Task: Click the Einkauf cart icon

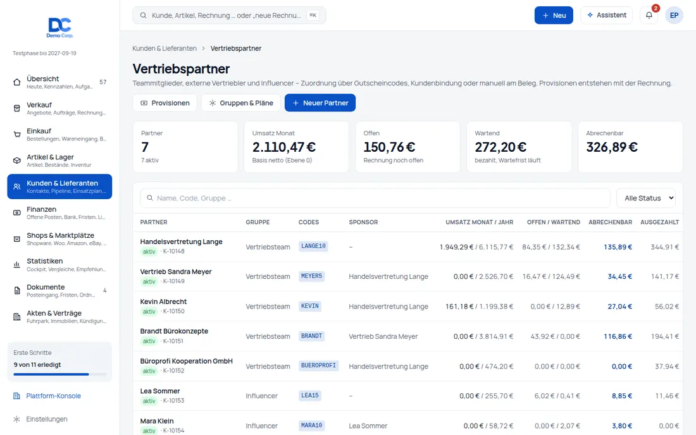Action: 17,135
